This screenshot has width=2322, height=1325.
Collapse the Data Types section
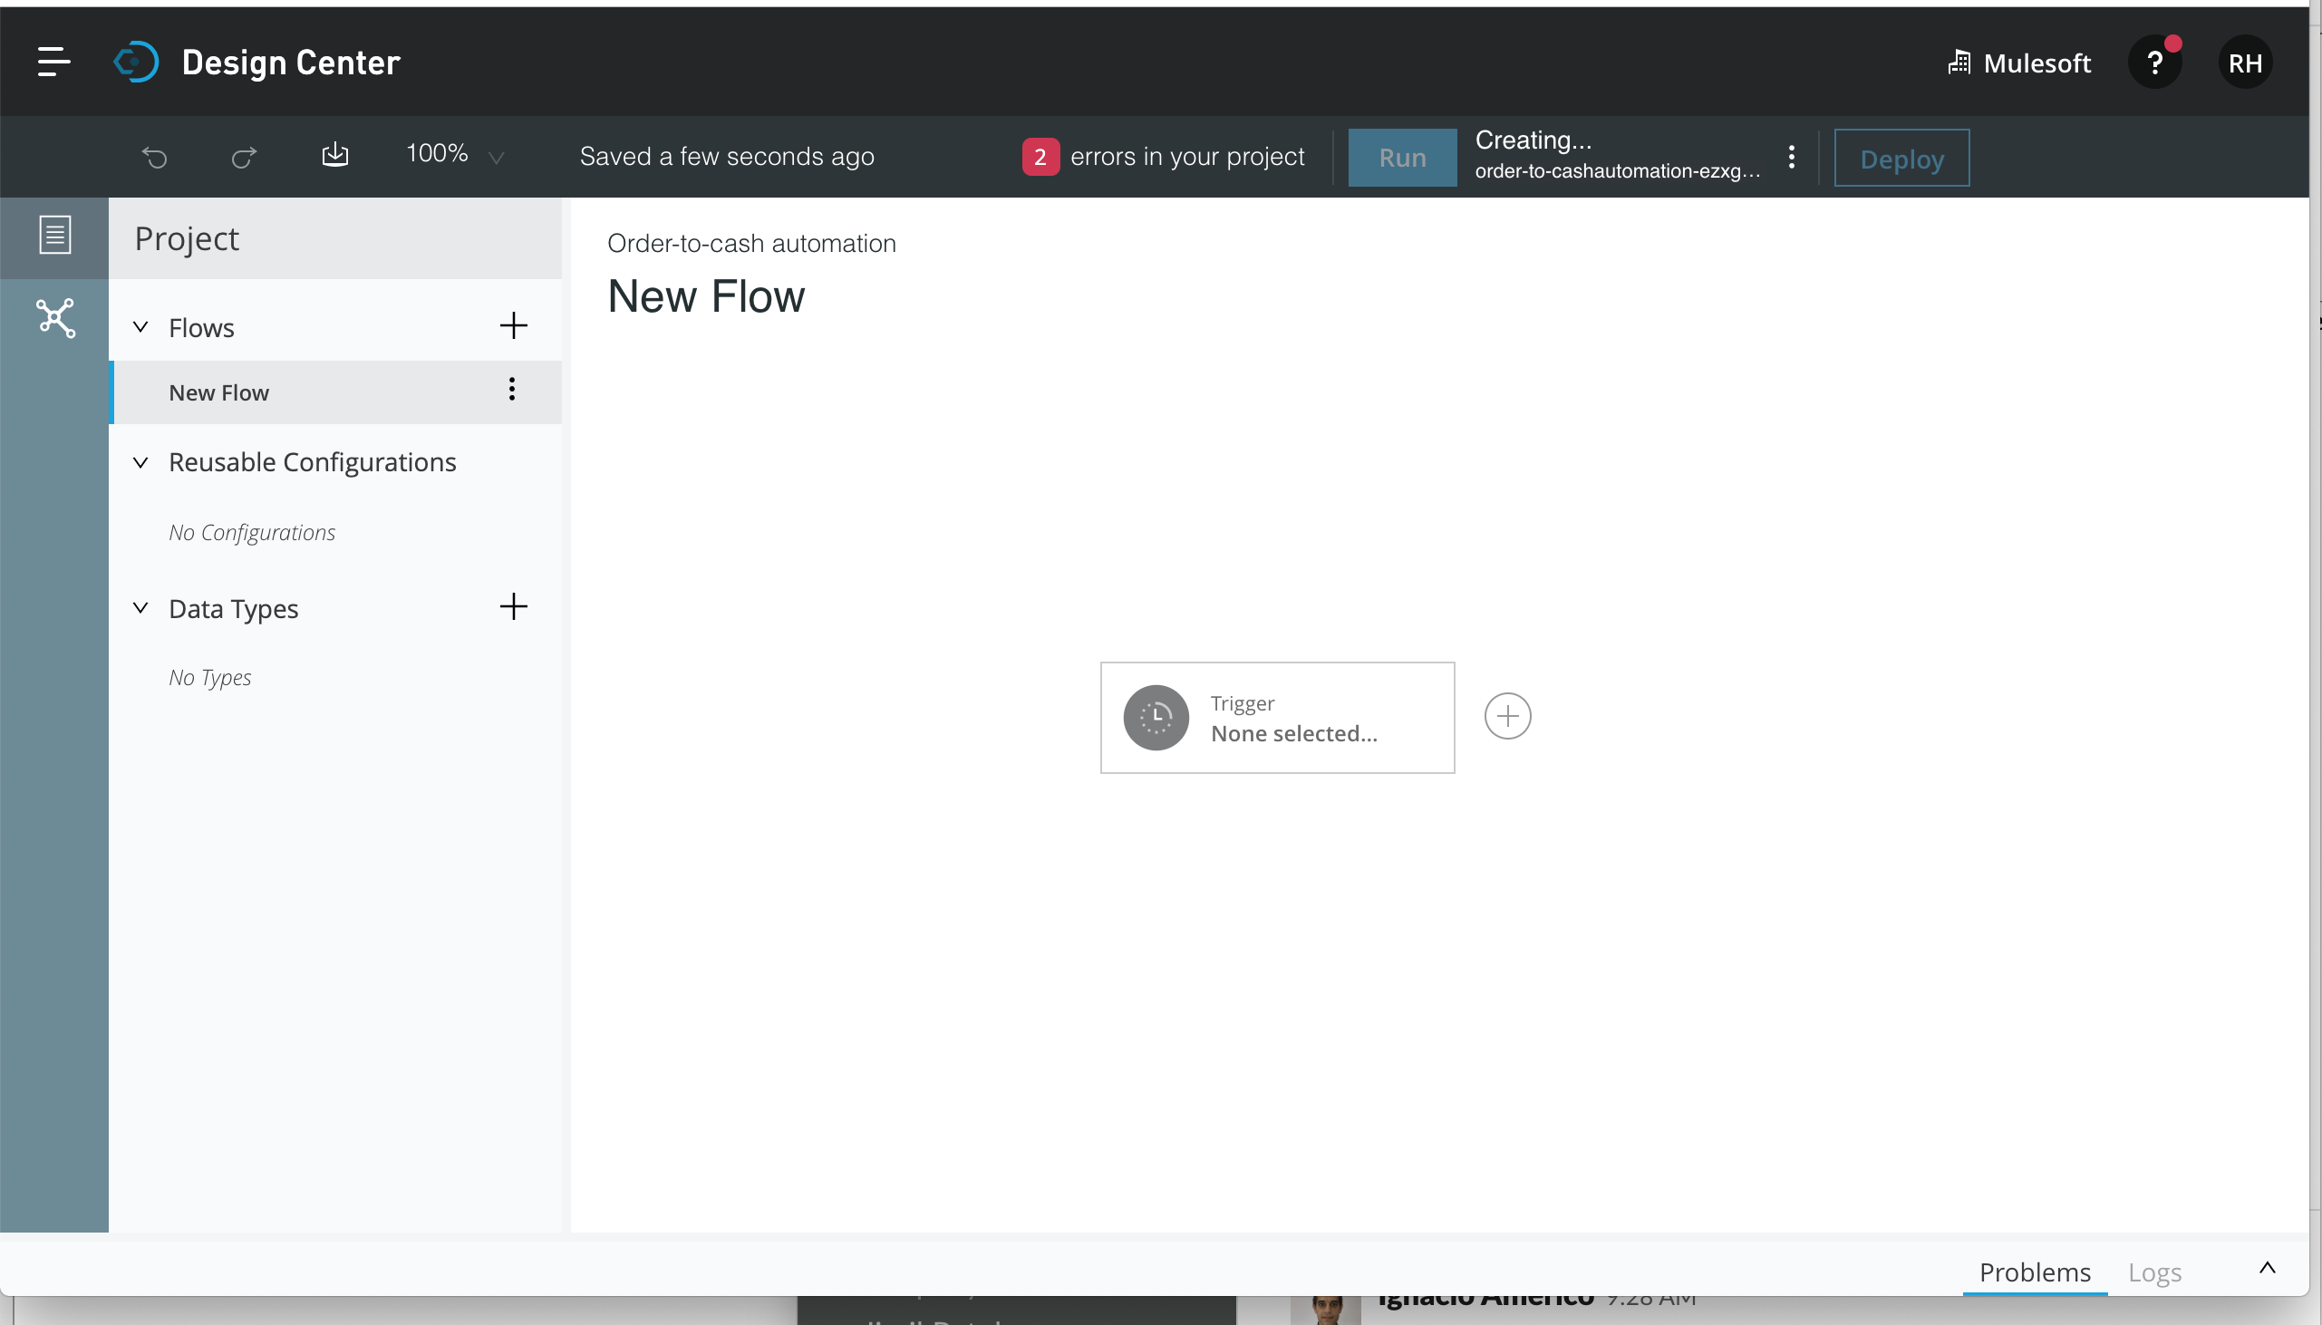point(141,608)
